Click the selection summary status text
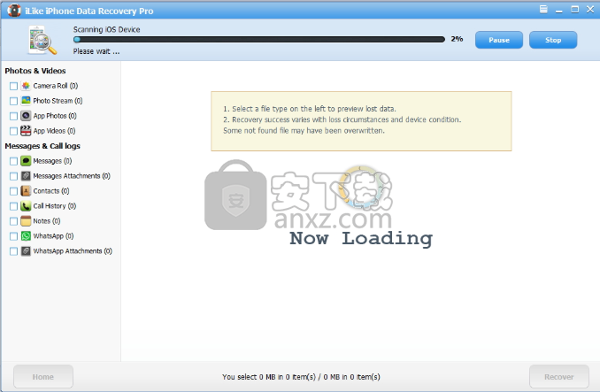Image resolution: width=600 pixels, height=392 pixels. tap(301, 377)
